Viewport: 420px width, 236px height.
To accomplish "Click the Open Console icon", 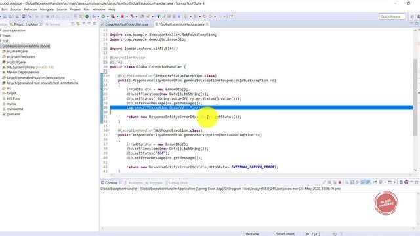I will click(x=390, y=182).
